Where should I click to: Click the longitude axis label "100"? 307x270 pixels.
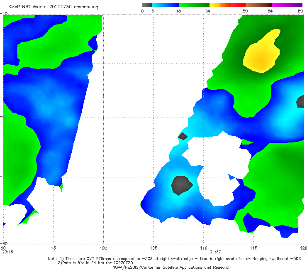(x=103, y=248)
